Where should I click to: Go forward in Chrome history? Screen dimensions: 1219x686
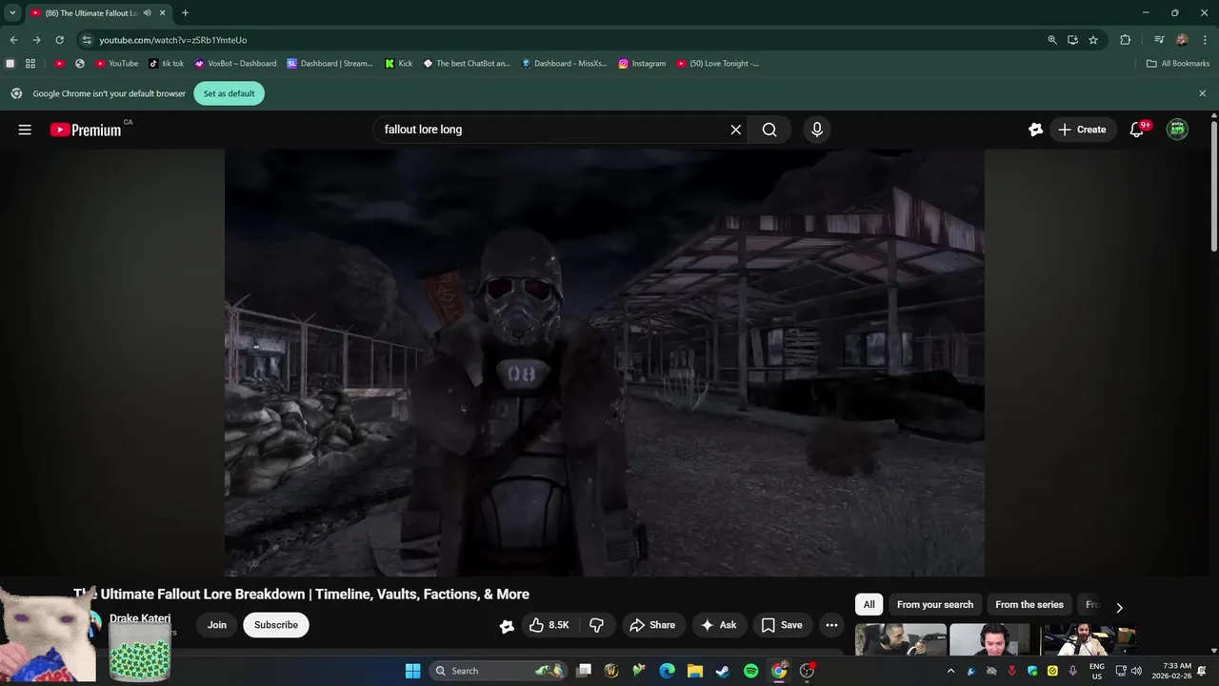tap(36, 40)
